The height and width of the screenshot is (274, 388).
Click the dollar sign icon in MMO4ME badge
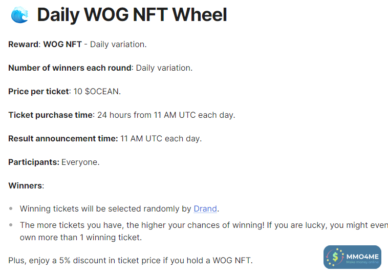tap(336, 257)
